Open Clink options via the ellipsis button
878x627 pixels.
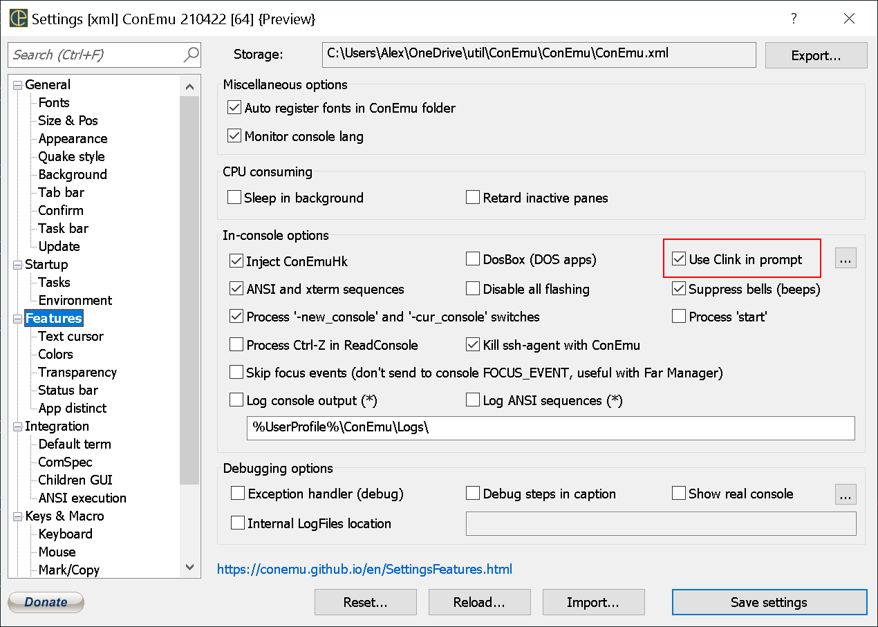coord(846,258)
